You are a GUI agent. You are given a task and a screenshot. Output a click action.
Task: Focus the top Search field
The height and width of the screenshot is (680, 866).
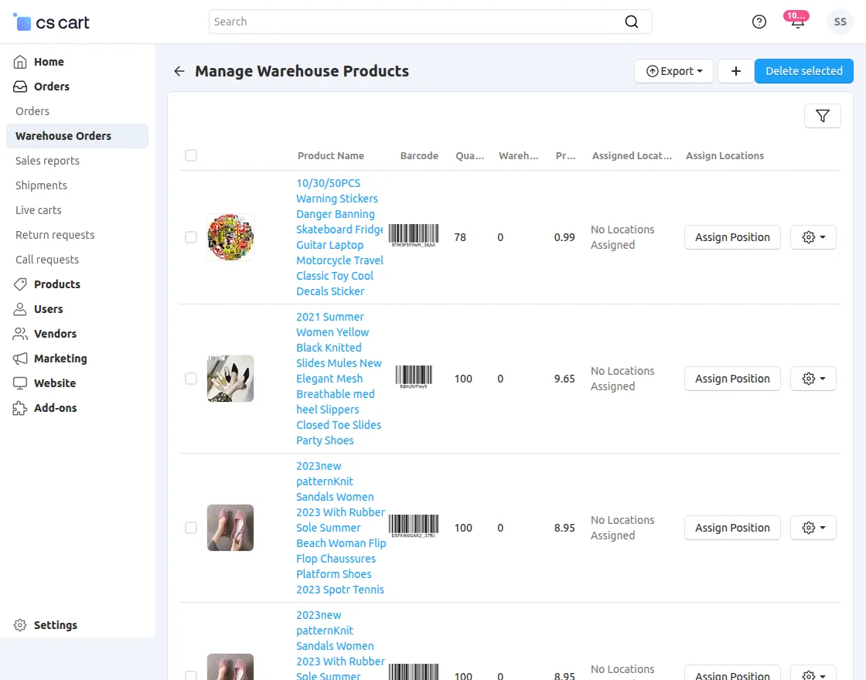tap(418, 22)
